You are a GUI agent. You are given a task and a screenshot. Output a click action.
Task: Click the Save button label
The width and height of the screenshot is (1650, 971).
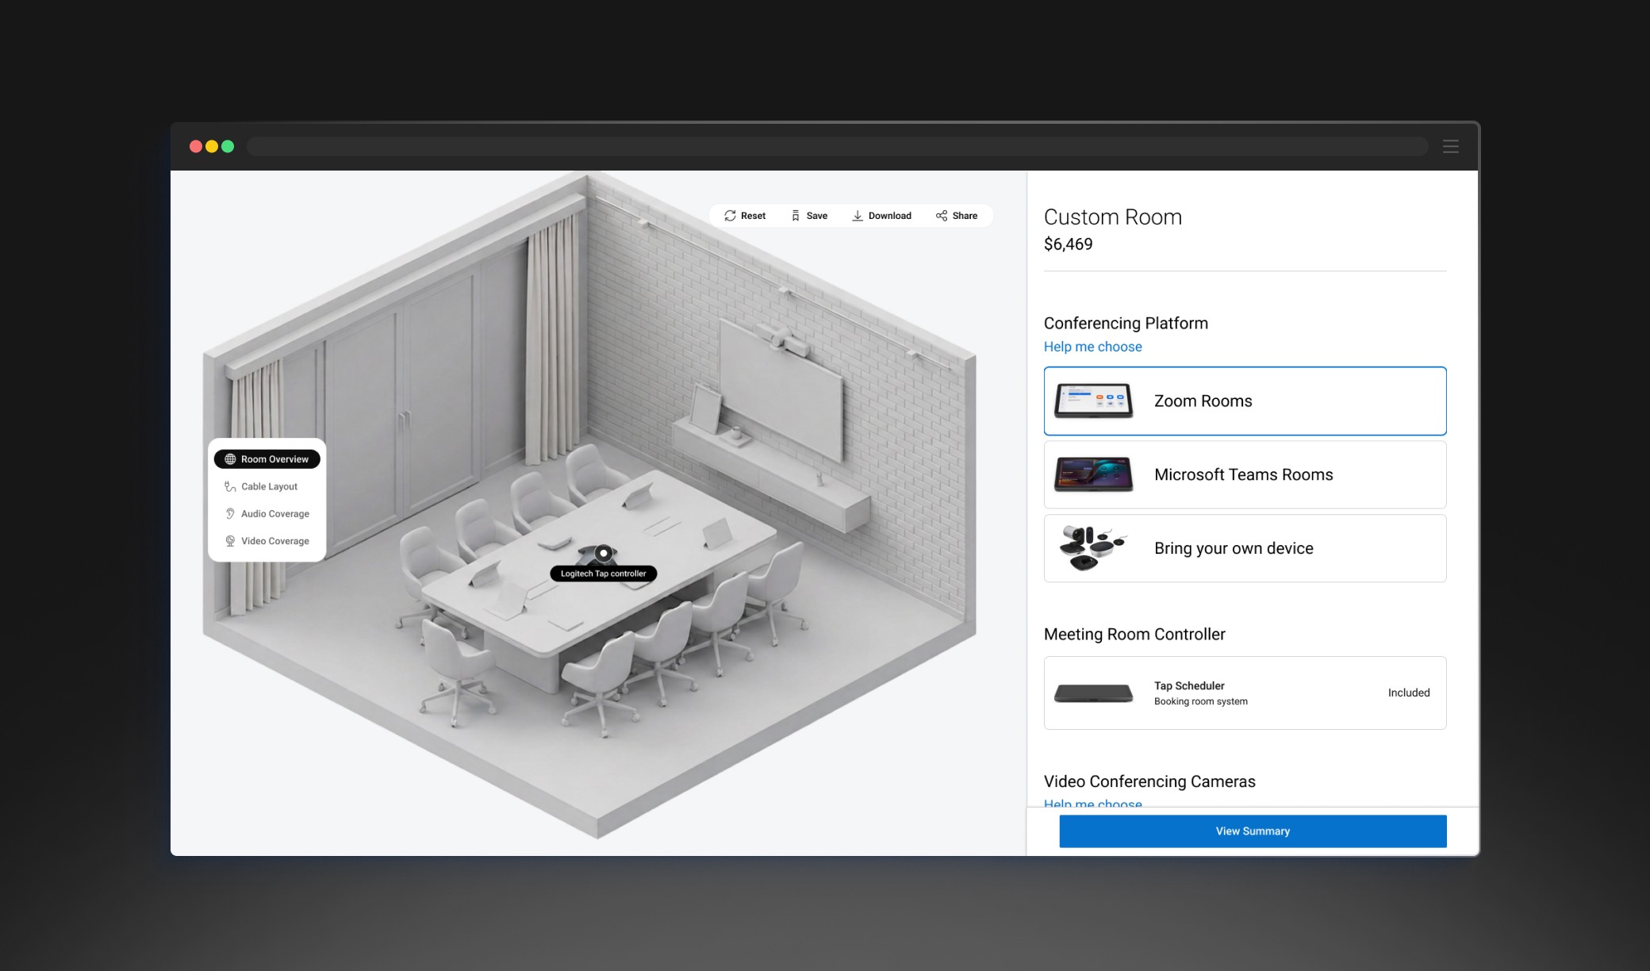coord(817,216)
